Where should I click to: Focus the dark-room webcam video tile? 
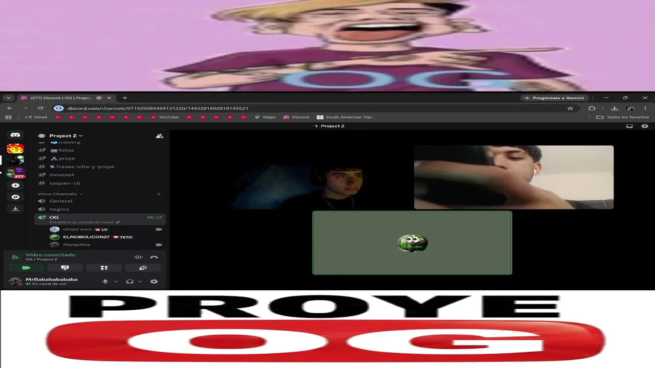(312, 177)
